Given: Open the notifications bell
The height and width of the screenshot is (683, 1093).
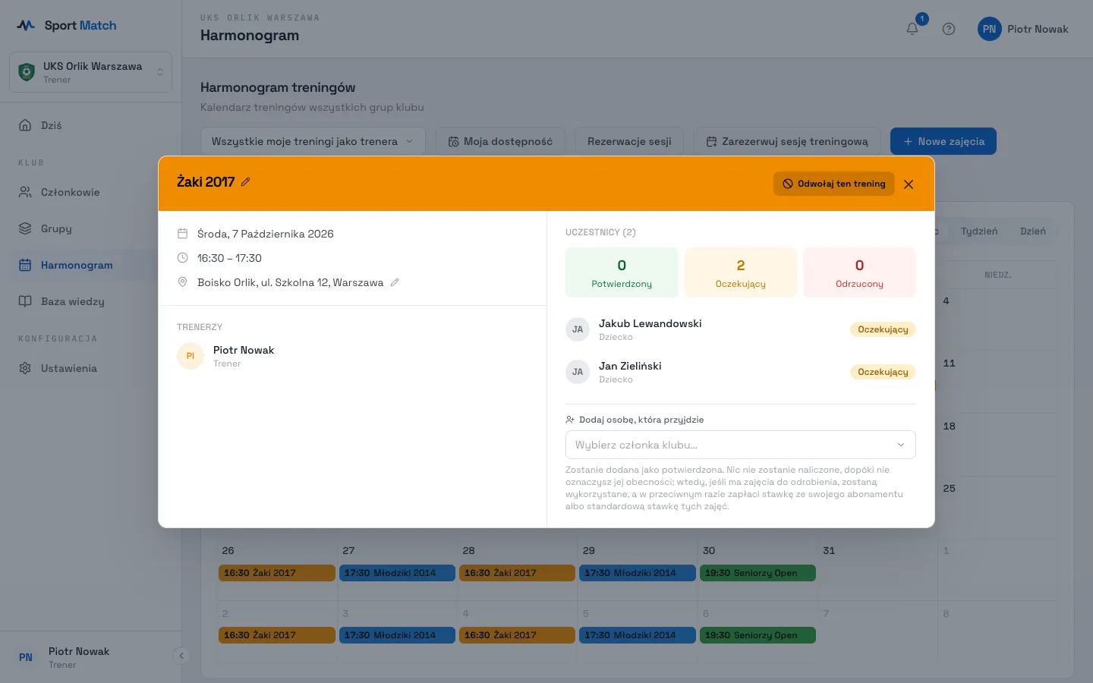Looking at the screenshot, I should 912,29.
